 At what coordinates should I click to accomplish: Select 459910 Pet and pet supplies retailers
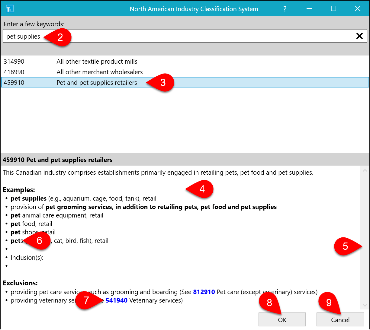pyautogui.click(x=185, y=82)
